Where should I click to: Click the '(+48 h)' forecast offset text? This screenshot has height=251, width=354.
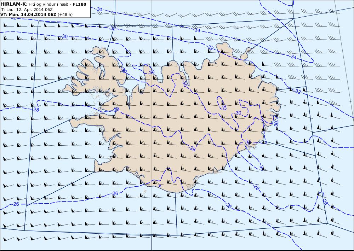[x=65, y=14]
